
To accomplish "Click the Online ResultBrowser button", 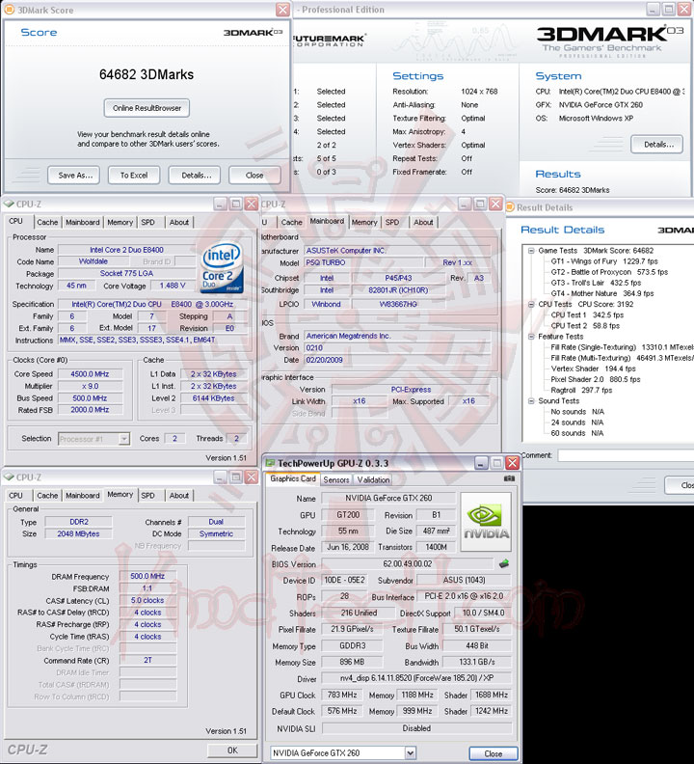I will click(147, 108).
